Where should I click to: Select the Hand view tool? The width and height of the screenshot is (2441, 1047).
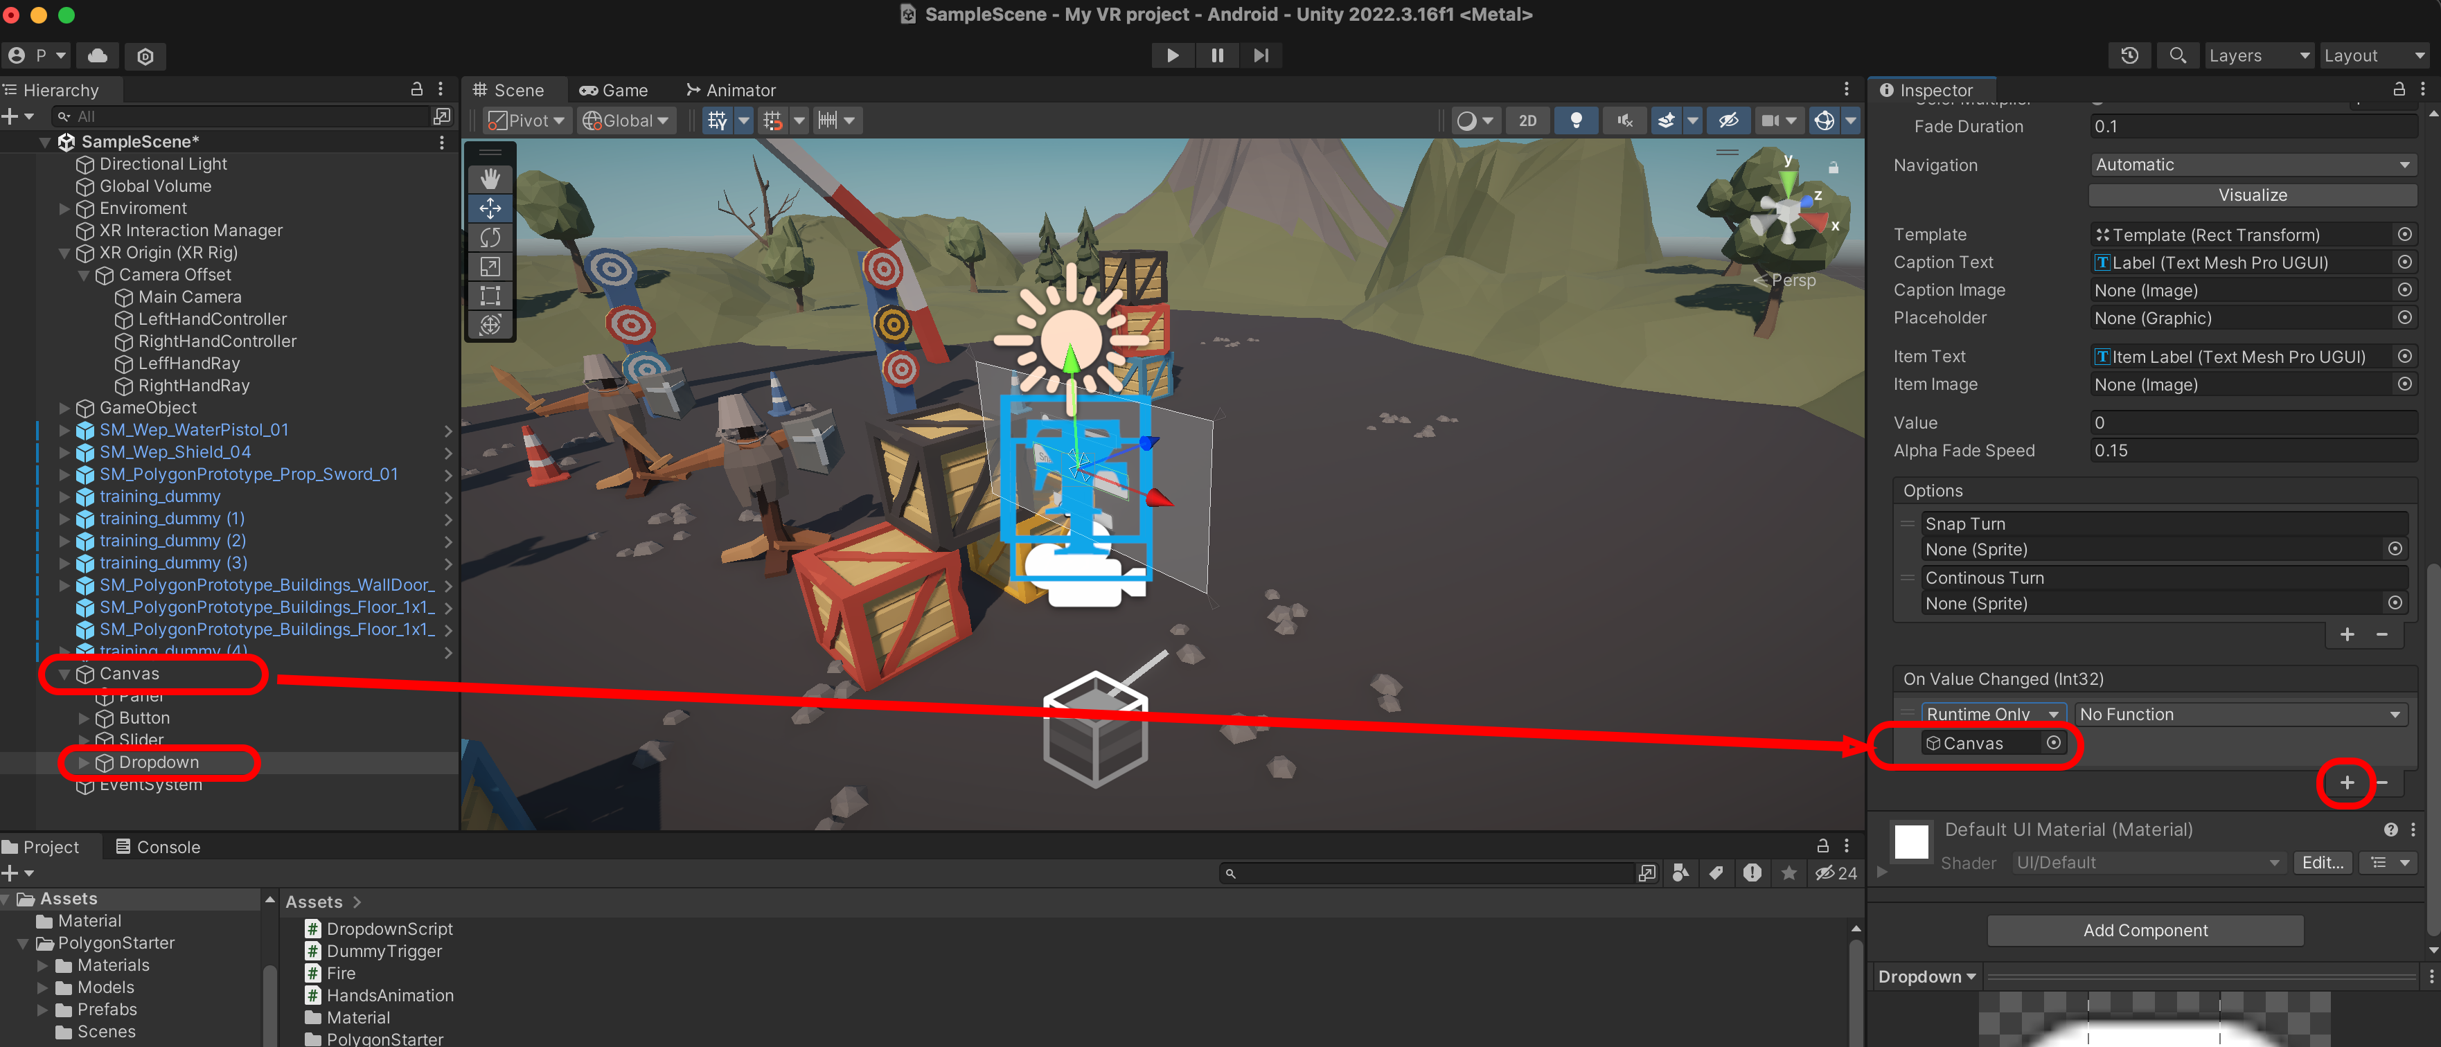coord(490,178)
